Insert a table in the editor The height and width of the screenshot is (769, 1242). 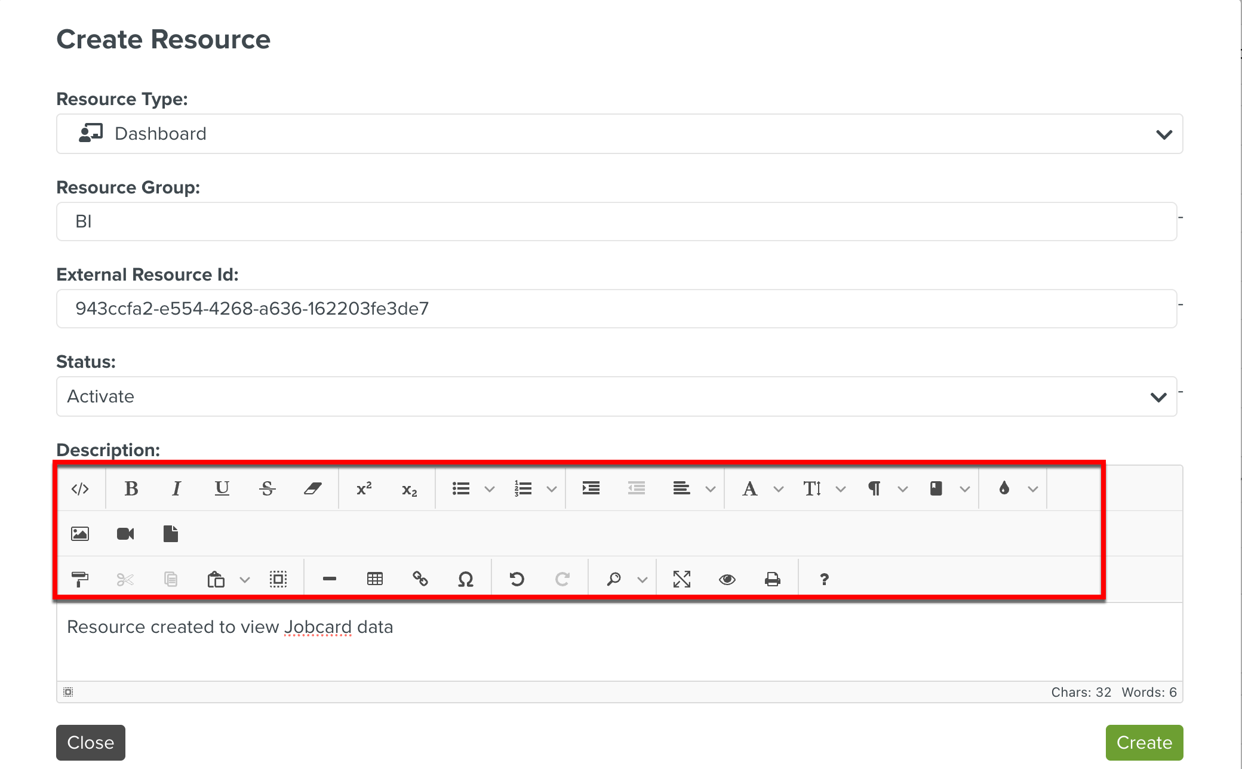point(375,579)
